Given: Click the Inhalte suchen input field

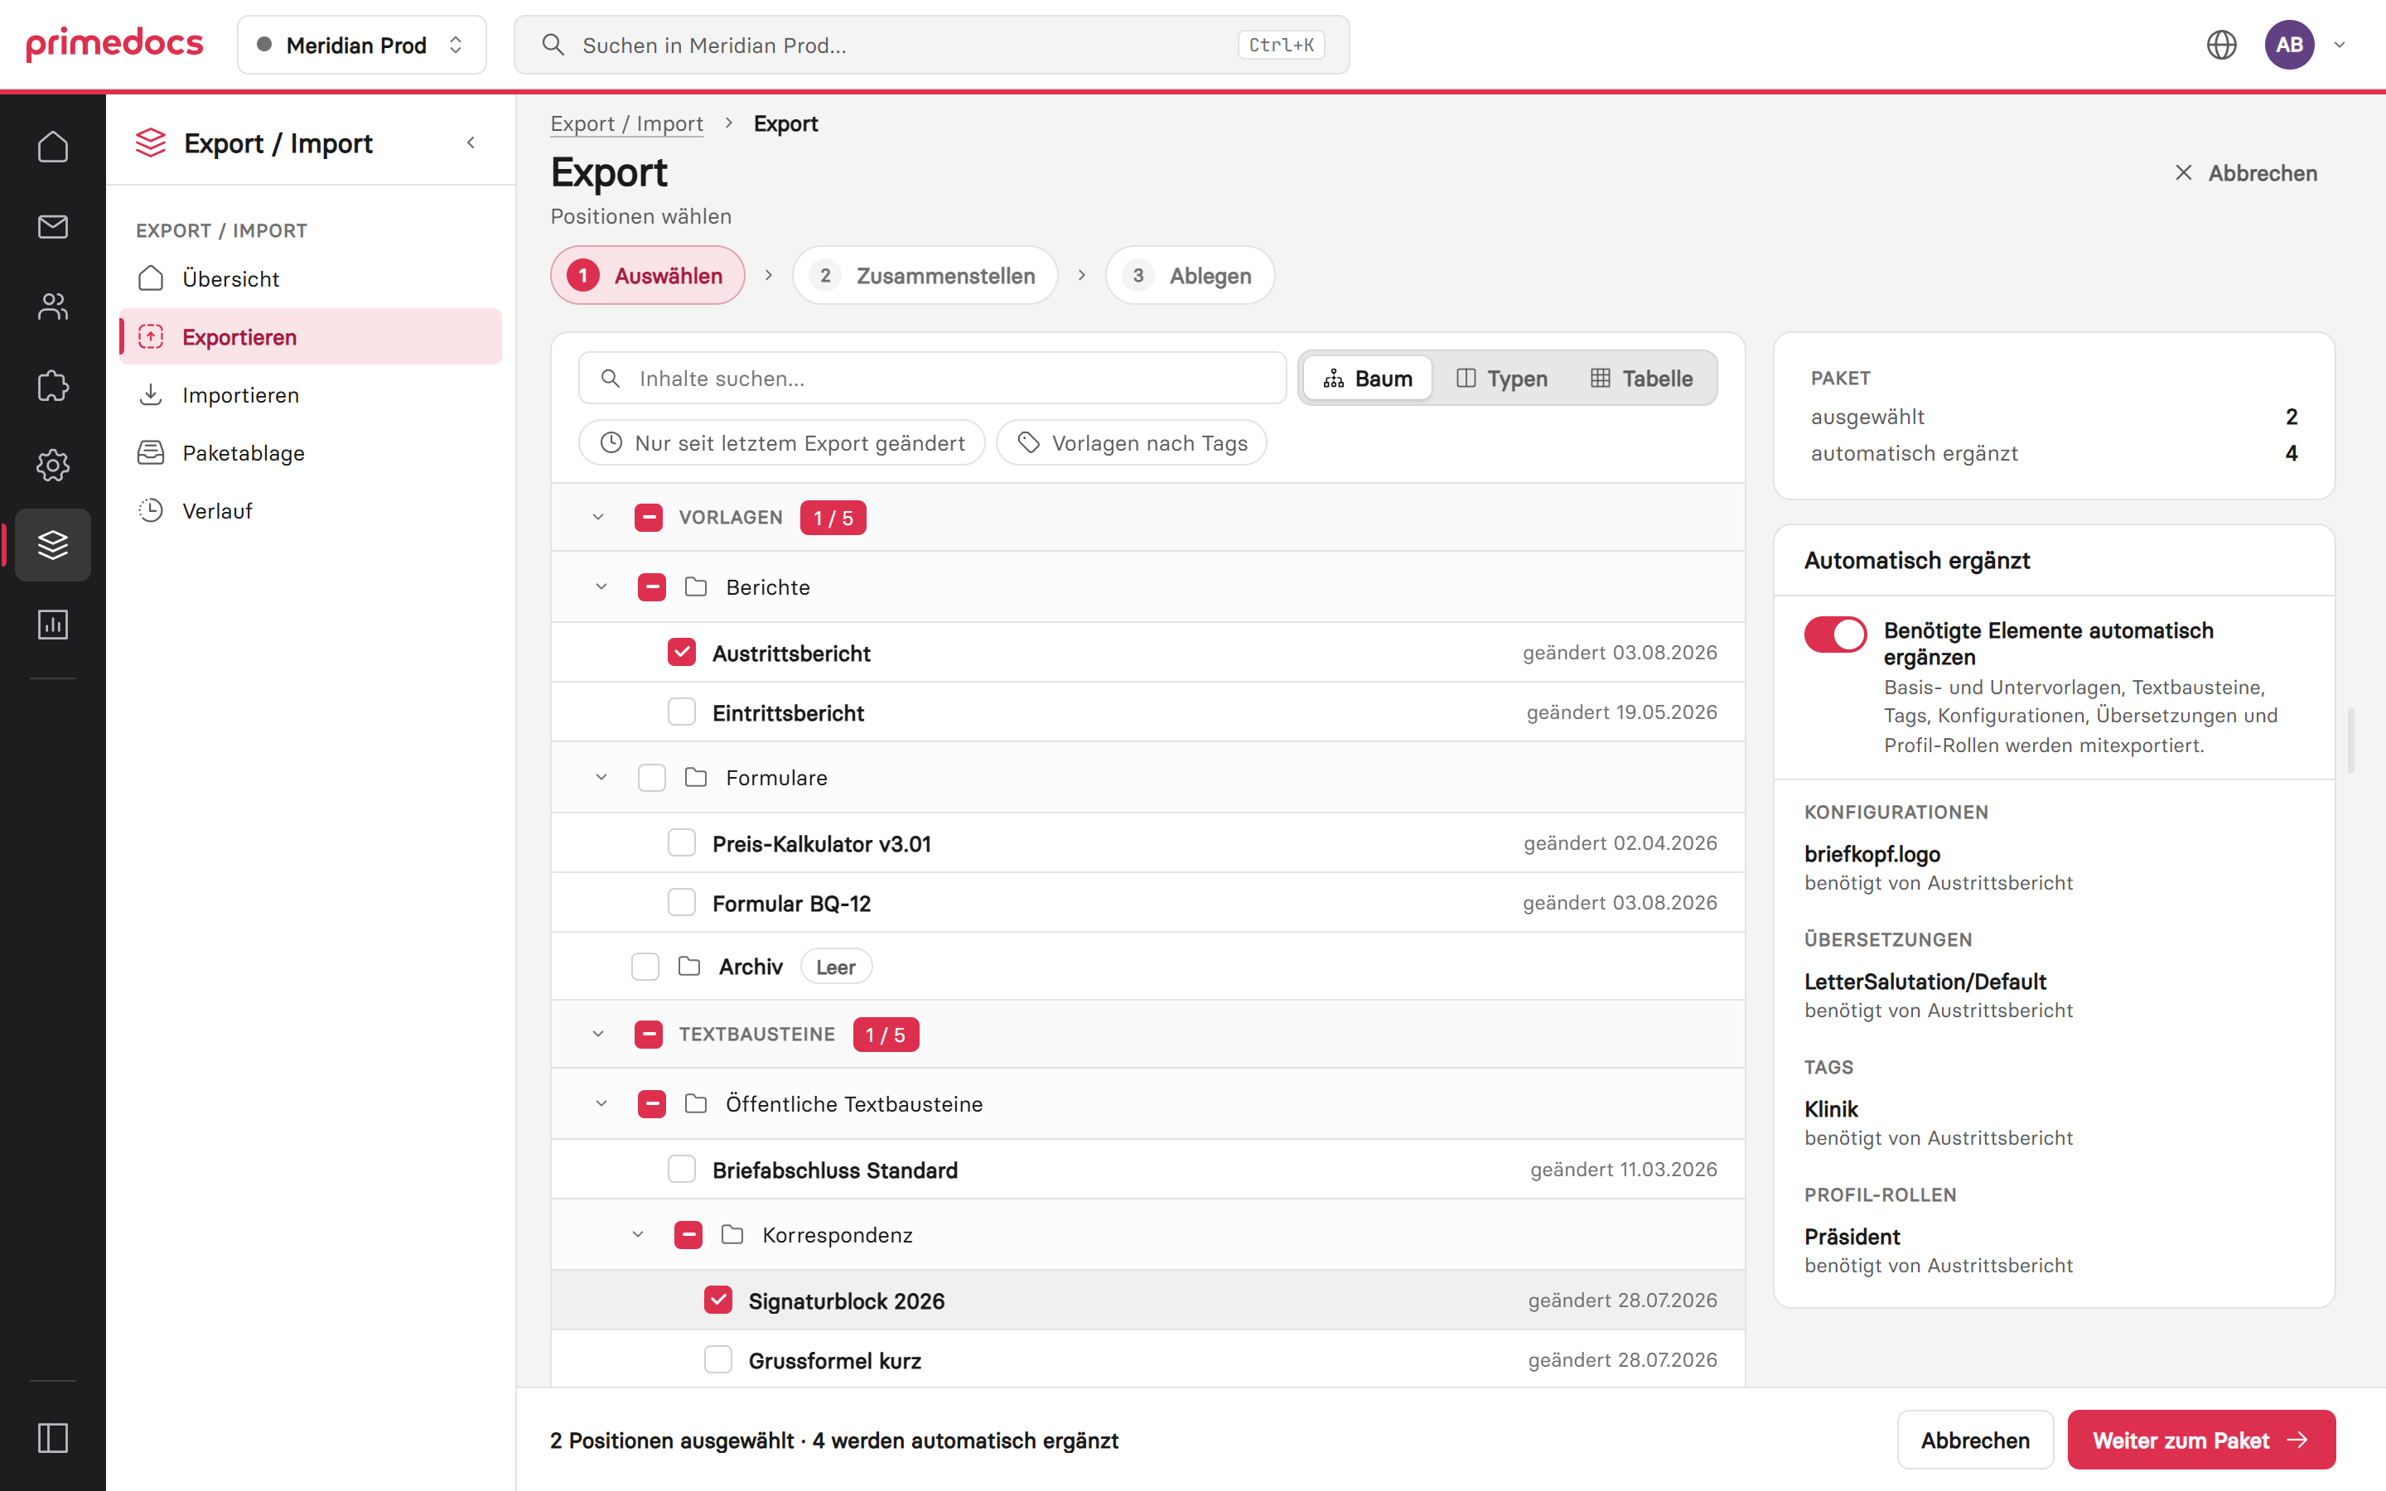Looking at the screenshot, I should pos(932,378).
